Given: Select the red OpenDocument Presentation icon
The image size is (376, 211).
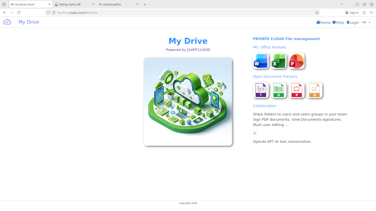Looking at the screenshot, I should pyautogui.click(x=297, y=90).
